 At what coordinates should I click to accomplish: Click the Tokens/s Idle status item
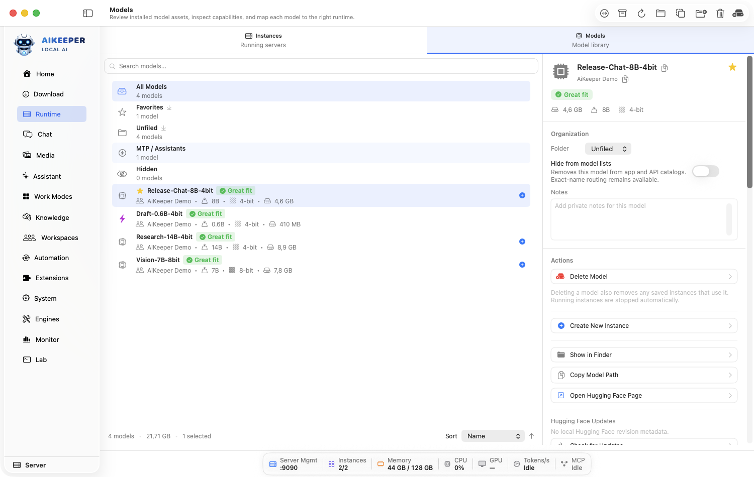click(531, 464)
